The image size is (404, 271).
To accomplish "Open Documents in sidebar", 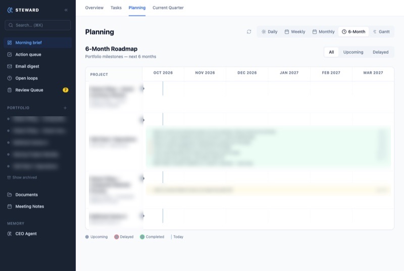I will pyautogui.click(x=37, y=195).
